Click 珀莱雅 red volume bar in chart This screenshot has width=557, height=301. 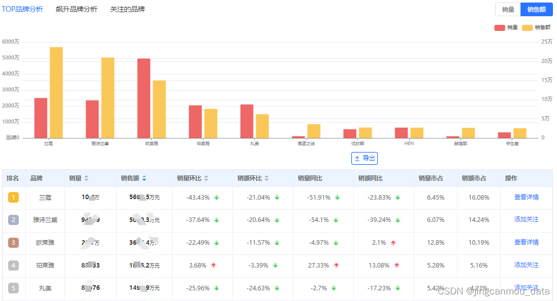195,122
